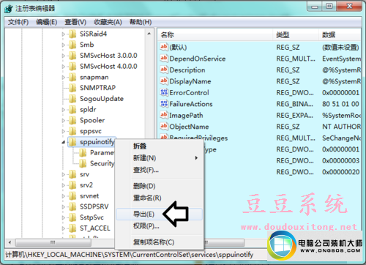The image size is (366, 265).
Task: Choose 折叠 in the context menu
Action: (x=159, y=146)
